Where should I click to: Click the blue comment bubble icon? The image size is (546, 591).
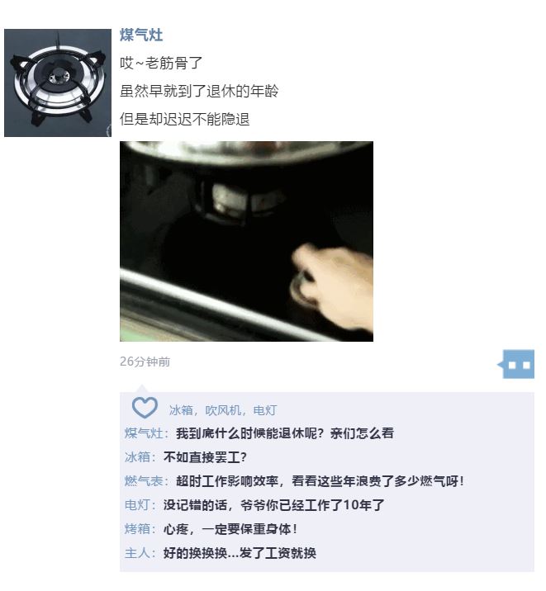point(516,364)
